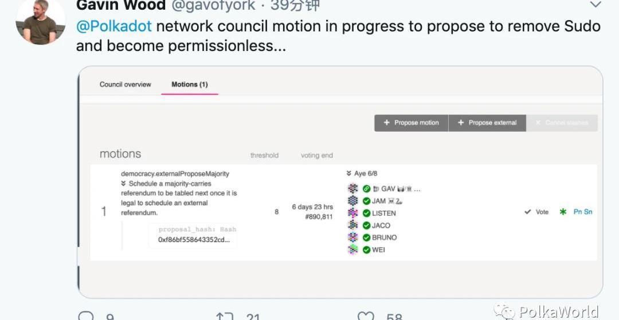
Task: Like the tweet with the heart icon
Action: pos(365,315)
